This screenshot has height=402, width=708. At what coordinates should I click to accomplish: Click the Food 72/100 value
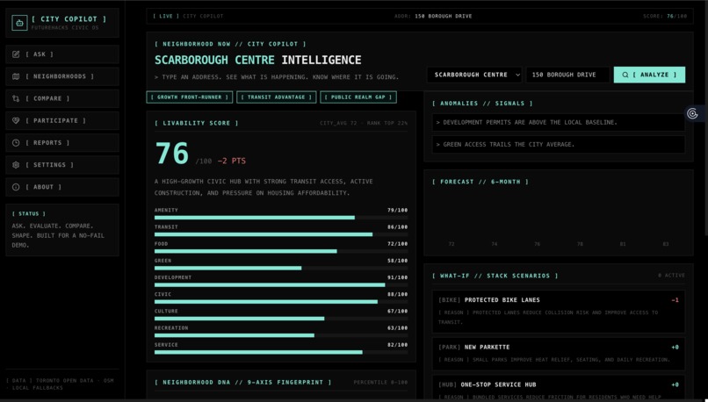[x=397, y=244]
